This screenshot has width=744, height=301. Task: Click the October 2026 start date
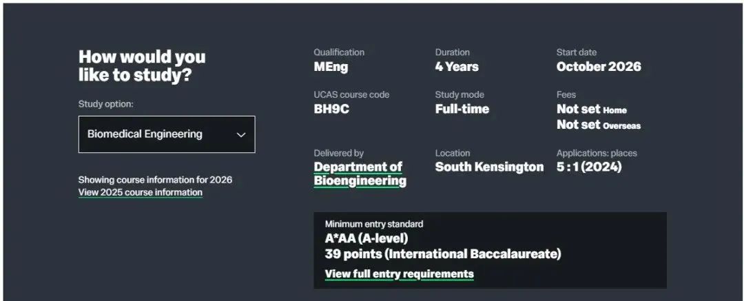click(x=599, y=66)
